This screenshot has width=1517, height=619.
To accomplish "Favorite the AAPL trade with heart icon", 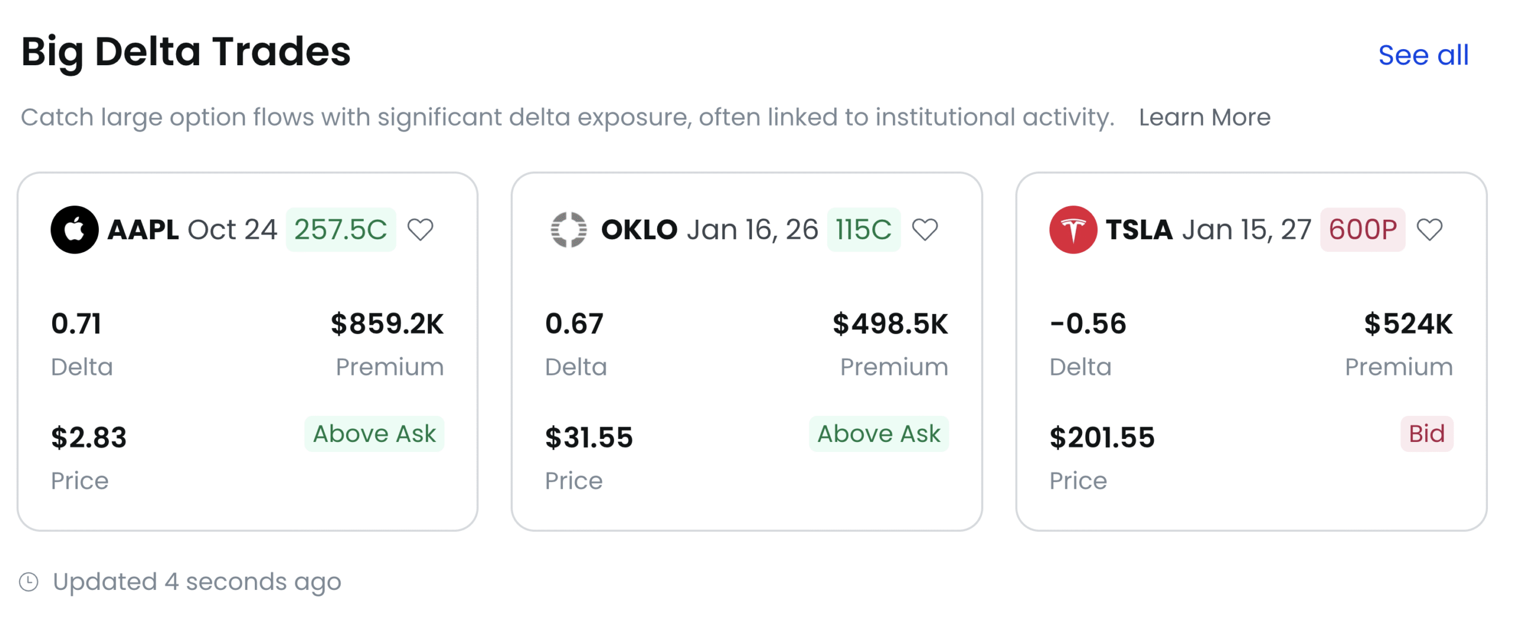I will click(x=420, y=230).
